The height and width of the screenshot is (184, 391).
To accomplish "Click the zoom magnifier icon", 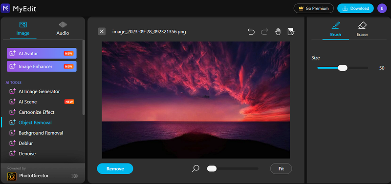I will click(195, 168).
